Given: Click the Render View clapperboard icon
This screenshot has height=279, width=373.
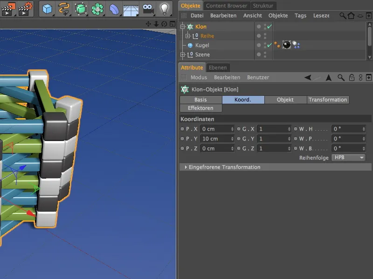Looking at the screenshot, I should point(8,9).
